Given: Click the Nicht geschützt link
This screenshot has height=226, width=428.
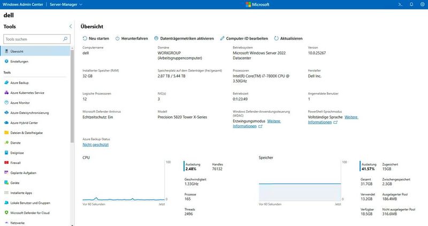Looking at the screenshot, I should pos(96,145).
